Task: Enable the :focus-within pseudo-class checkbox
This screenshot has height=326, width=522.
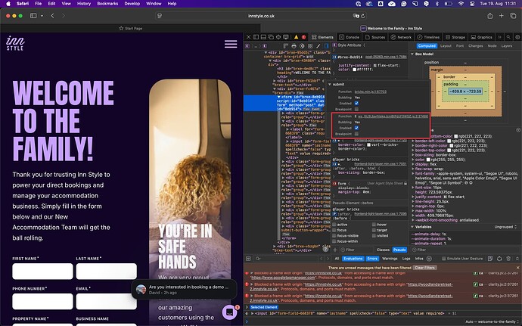Action: point(334,241)
